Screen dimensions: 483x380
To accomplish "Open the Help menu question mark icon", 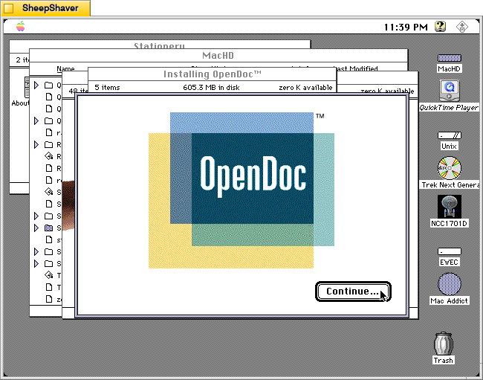I will pyautogui.click(x=441, y=27).
